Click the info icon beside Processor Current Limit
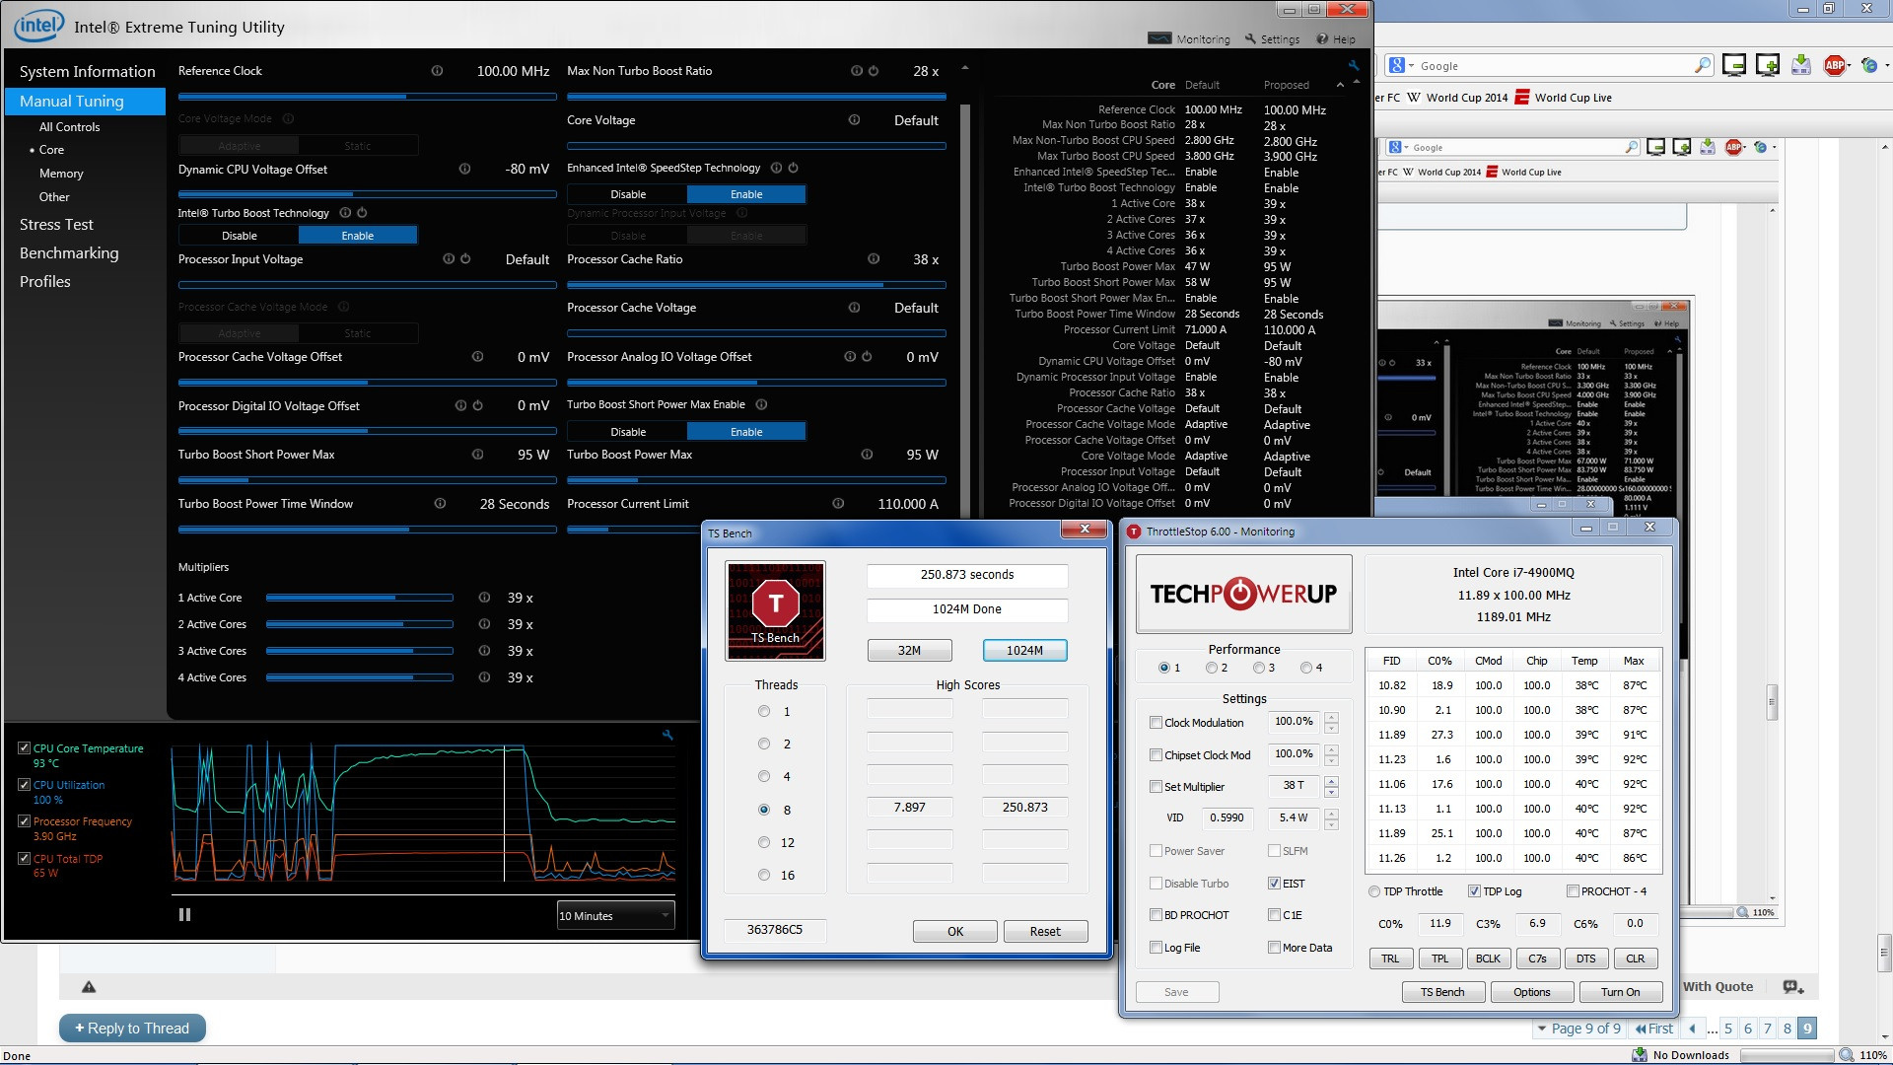The height and width of the screenshot is (1065, 1893). 838,504
